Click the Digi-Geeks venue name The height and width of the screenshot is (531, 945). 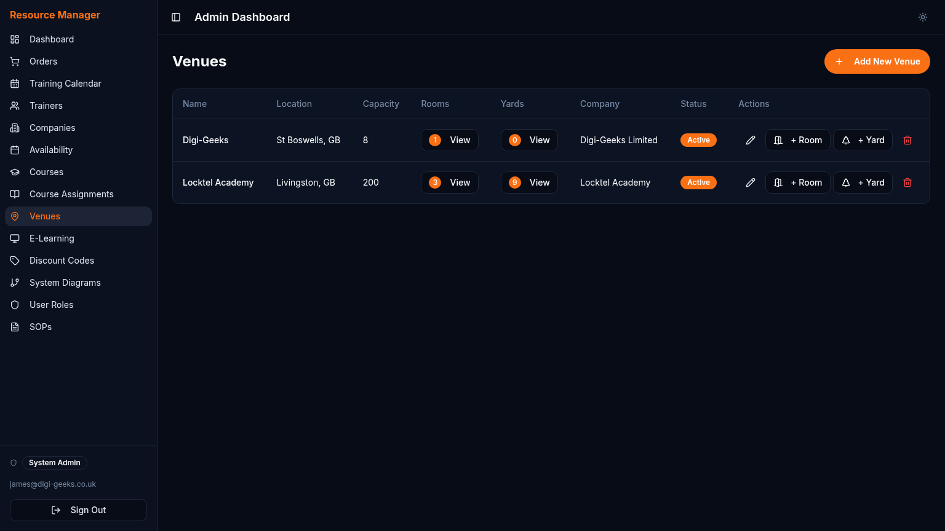pyautogui.click(x=205, y=140)
